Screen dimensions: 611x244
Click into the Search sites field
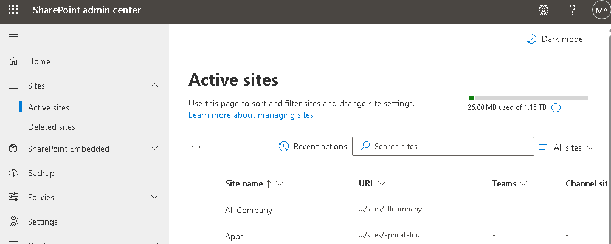coord(443,146)
